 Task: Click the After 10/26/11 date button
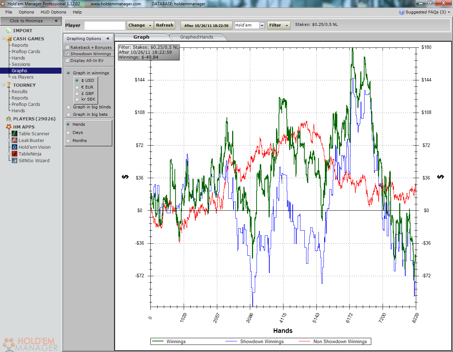click(x=206, y=25)
